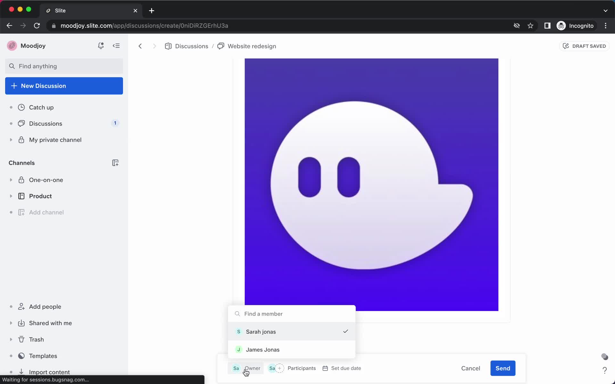This screenshot has width=615, height=384.
Task: Click the Find anything search field
Action: tap(64, 66)
